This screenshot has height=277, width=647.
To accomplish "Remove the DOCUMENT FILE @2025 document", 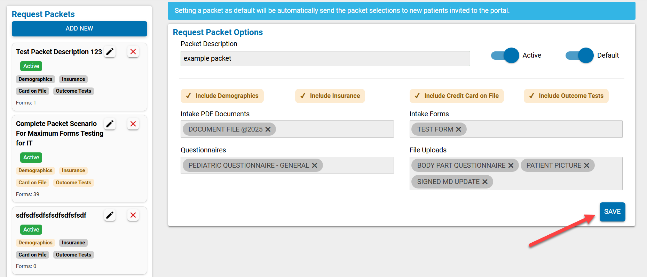I will [x=268, y=129].
